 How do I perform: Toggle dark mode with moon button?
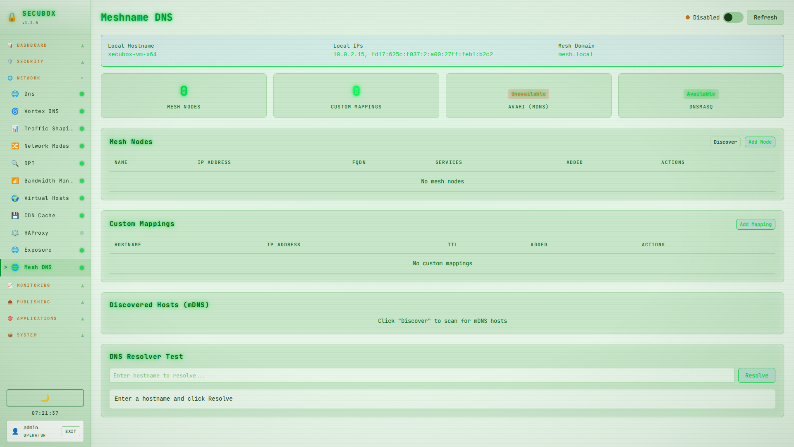pos(45,398)
